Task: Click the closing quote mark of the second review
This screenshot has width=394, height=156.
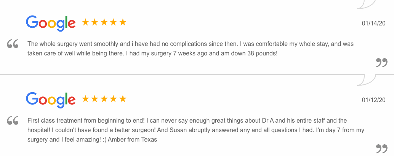Action: point(381,148)
